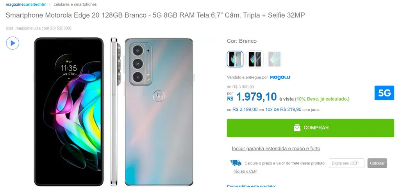Click the blue 5G badge
This screenshot has height=187, width=400.
pyautogui.click(x=384, y=93)
